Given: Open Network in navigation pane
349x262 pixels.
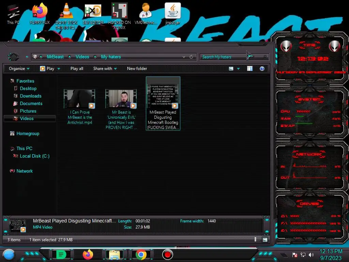Looking at the screenshot, I should pyautogui.click(x=25, y=171).
